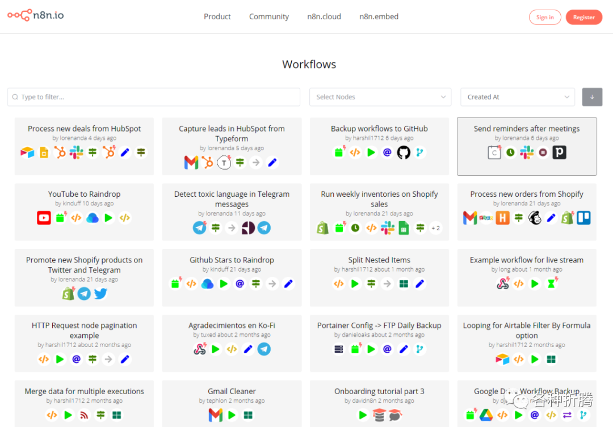
Task: Click 'by lorenanda 4 days ago' author text
Action: [x=84, y=138]
